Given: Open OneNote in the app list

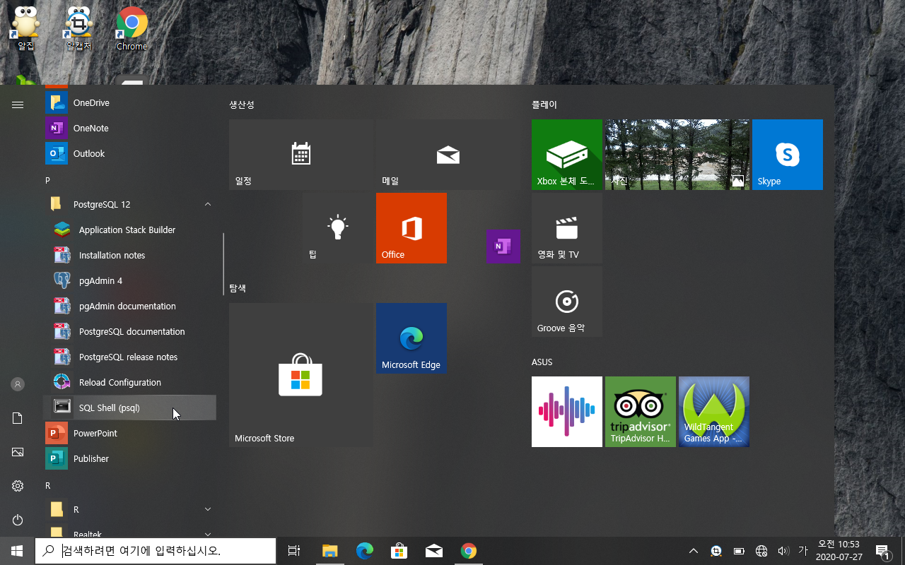Looking at the screenshot, I should pyautogui.click(x=129, y=128).
